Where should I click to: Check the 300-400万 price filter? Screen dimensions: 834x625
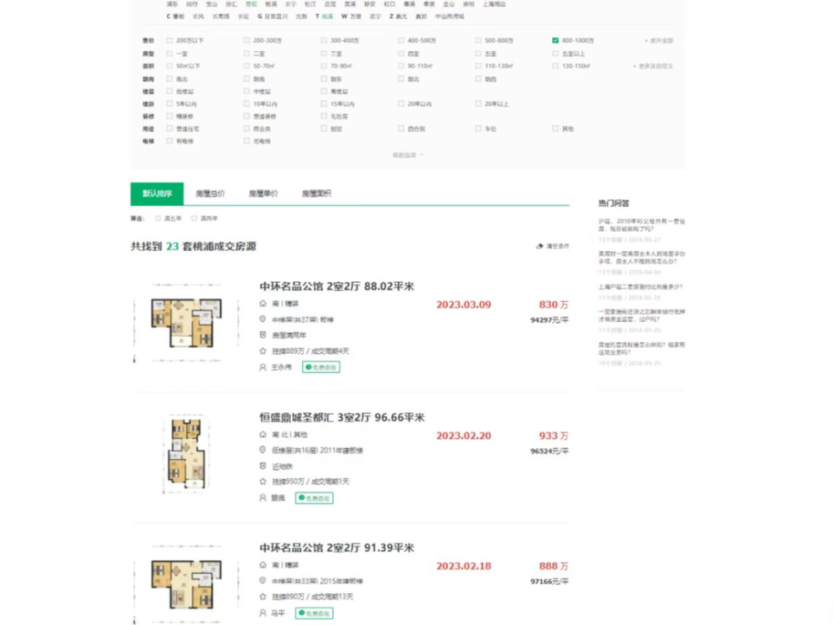coord(324,40)
